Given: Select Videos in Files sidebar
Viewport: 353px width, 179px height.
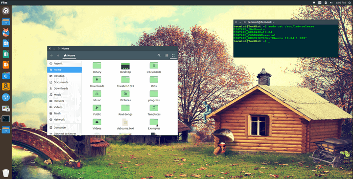Looking at the screenshot, I should click(x=65, y=107).
